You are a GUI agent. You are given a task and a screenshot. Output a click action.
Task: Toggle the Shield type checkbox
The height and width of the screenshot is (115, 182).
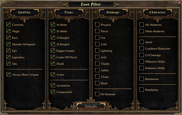[x=53, y=64]
